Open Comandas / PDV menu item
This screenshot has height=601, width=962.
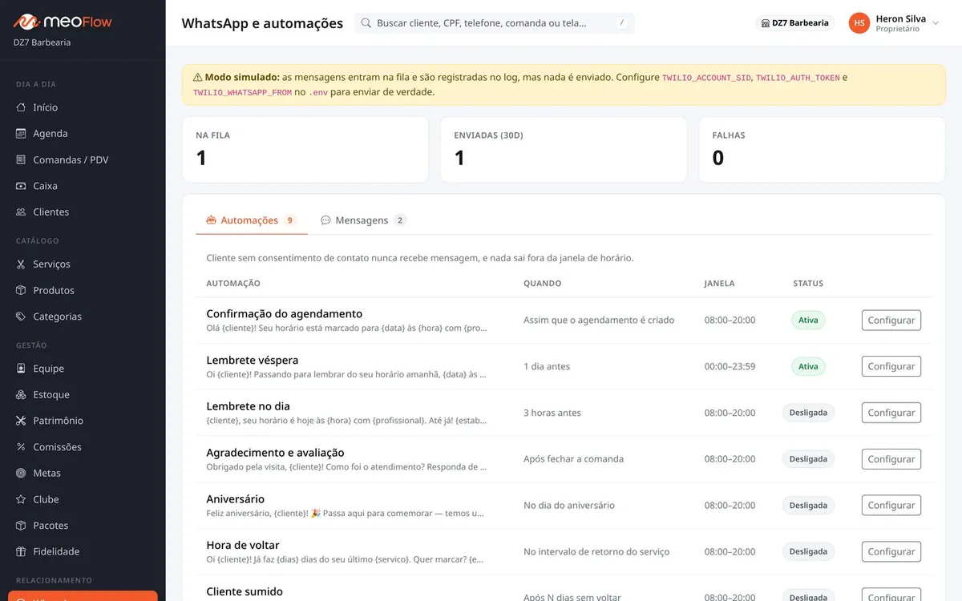[x=83, y=159]
